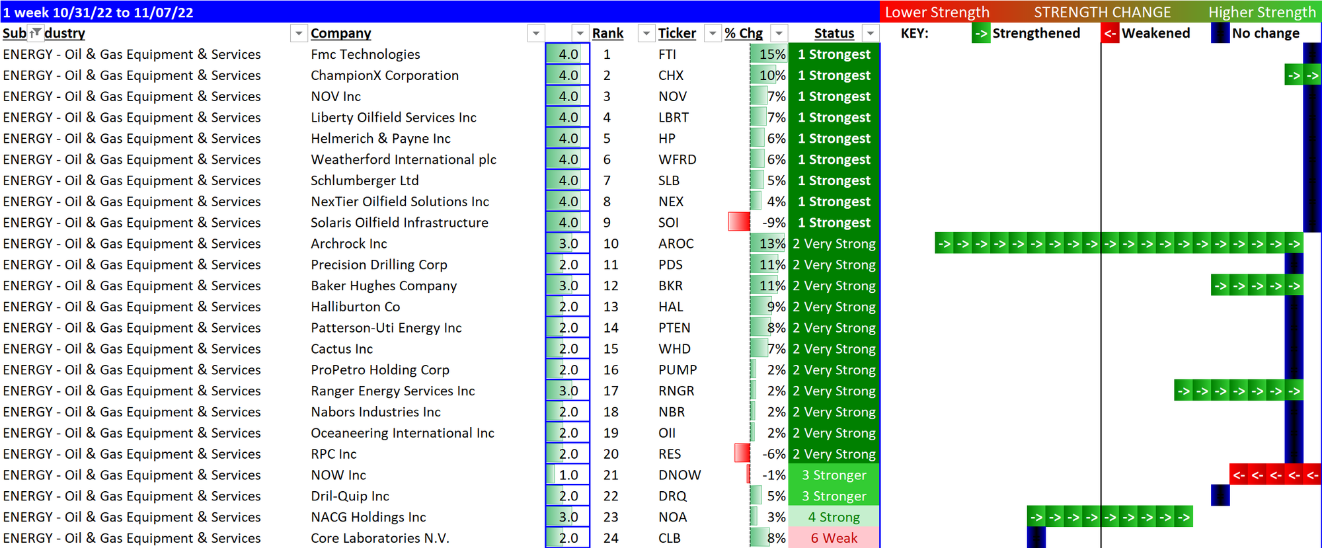Select the Rank column header
1322x548 pixels.
607,33
